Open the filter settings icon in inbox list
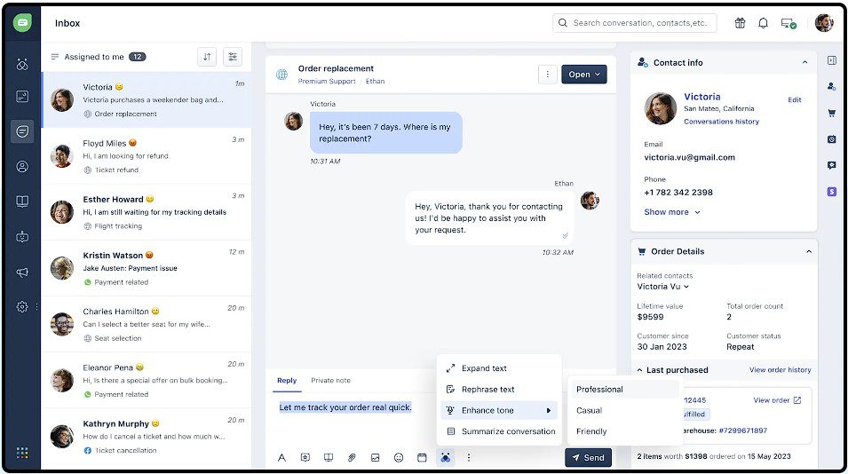 click(232, 57)
